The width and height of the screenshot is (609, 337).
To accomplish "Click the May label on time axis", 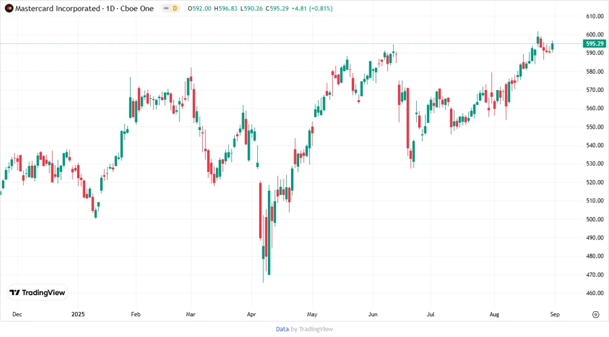I will coord(312,315).
